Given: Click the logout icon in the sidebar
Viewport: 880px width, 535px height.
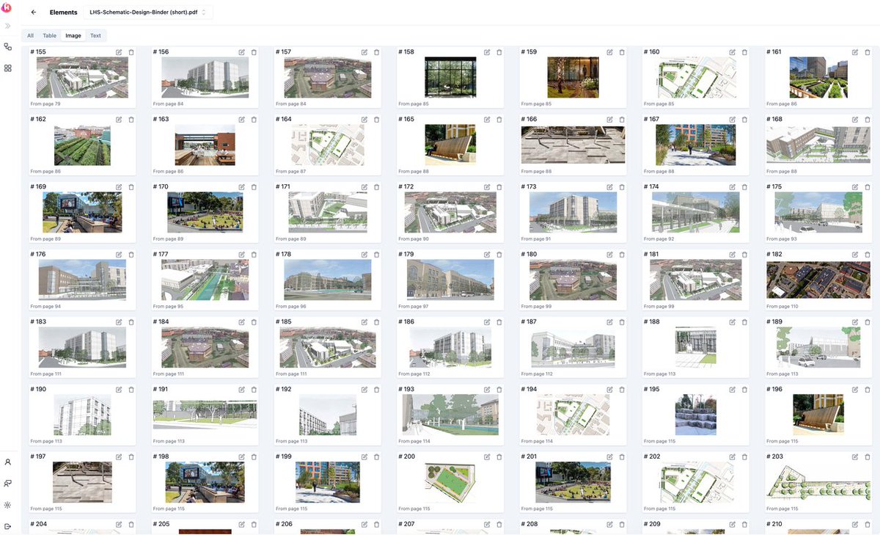Looking at the screenshot, I should pos(8,526).
